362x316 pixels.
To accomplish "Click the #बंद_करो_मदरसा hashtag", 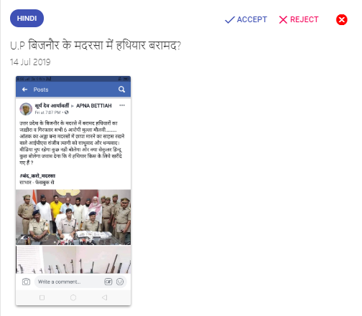I will pyautogui.click(x=37, y=176).
